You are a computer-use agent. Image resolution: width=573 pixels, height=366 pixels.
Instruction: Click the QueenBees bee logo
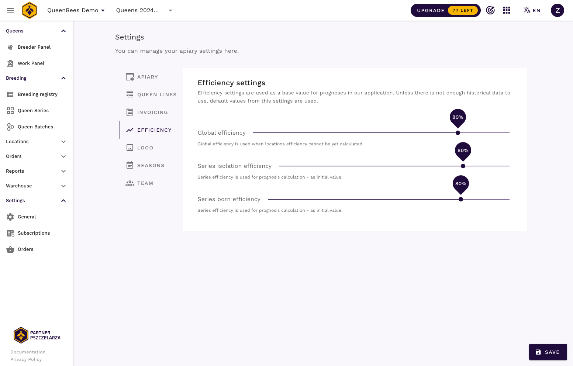point(30,10)
